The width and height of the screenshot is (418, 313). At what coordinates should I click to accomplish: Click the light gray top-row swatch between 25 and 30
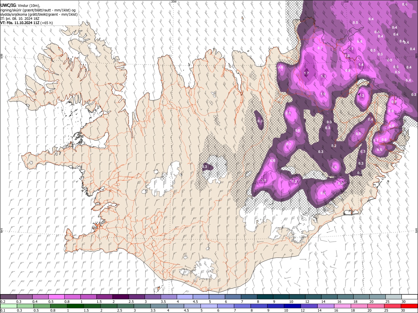tap(394, 297)
